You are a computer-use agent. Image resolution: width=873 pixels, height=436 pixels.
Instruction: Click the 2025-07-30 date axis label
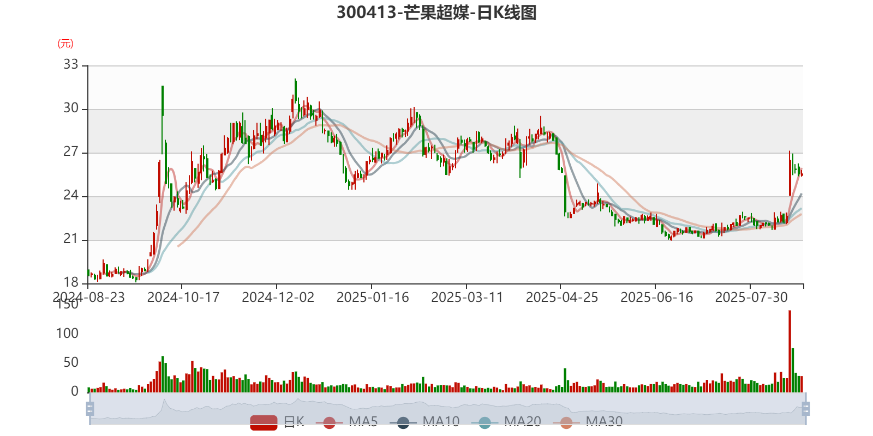[751, 298]
